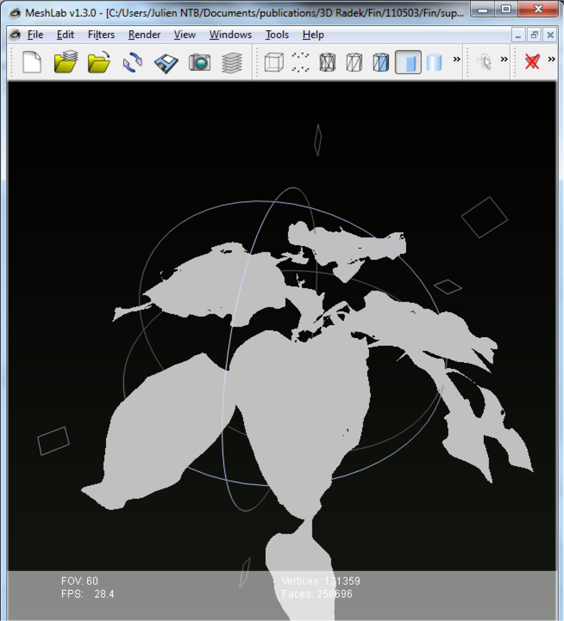Image resolution: width=564 pixels, height=621 pixels.
Task: Save the mesh using the floppy disk icon
Action: 166,62
